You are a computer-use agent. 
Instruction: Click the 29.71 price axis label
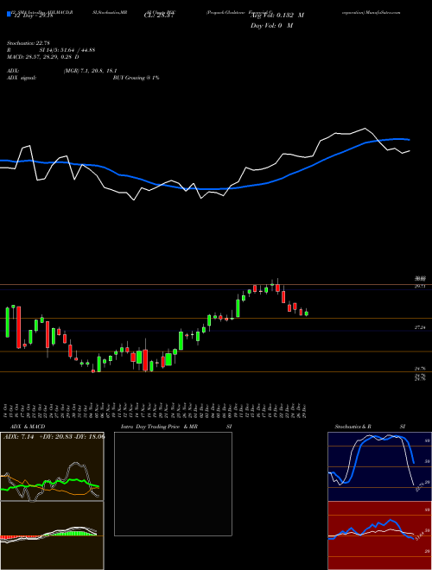tap(420, 287)
